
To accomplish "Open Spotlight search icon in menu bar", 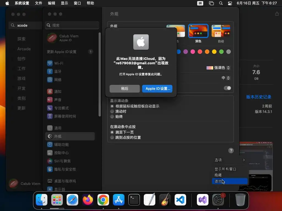I will coord(221,3).
